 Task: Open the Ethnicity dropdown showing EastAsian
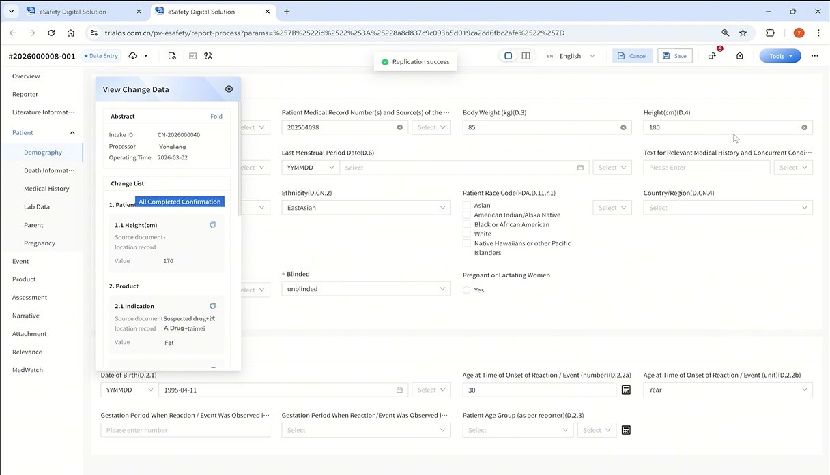366,208
